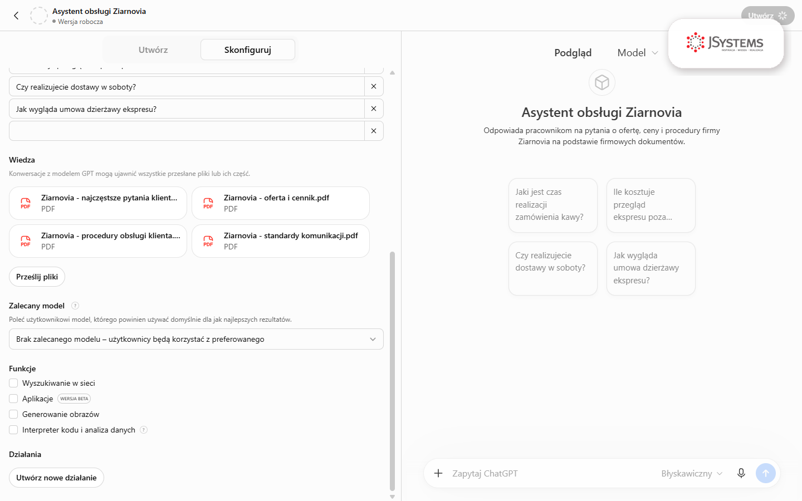Choose the preview card 'Czy realizujecie dostawy w soboty?'
Image resolution: width=802 pixels, height=501 pixels.
click(x=553, y=268)
